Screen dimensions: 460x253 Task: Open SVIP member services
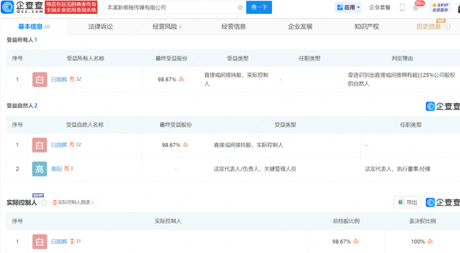[x=440, y=7]
